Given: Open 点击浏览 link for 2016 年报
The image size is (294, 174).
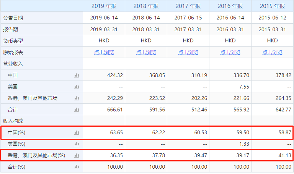Looking at the screenshot, I should pos(230,53).
